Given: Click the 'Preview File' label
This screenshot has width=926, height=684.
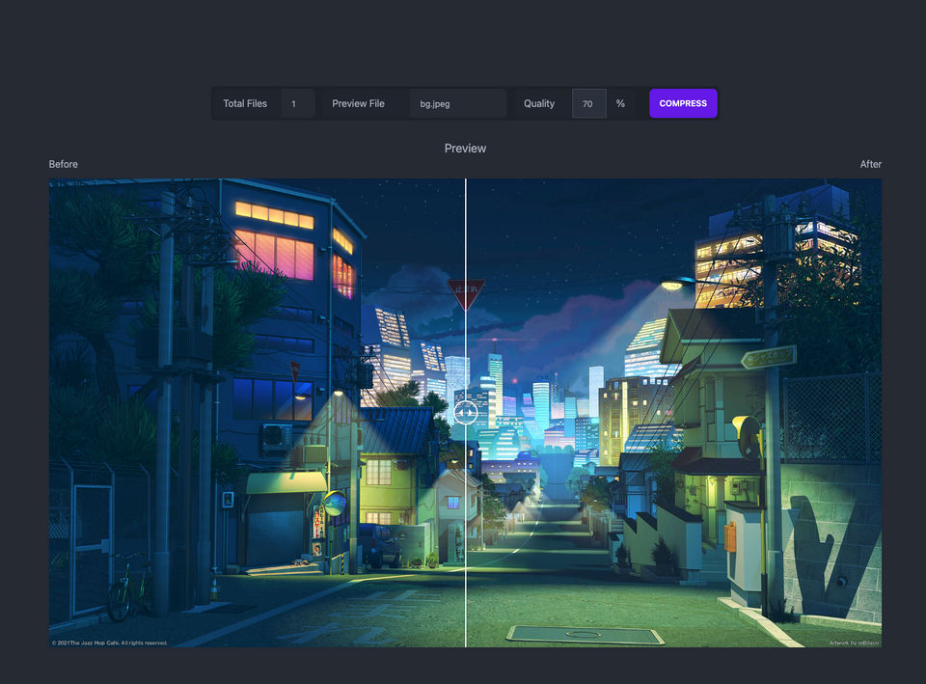Looking at the screenshot, I should coord(358,103).
